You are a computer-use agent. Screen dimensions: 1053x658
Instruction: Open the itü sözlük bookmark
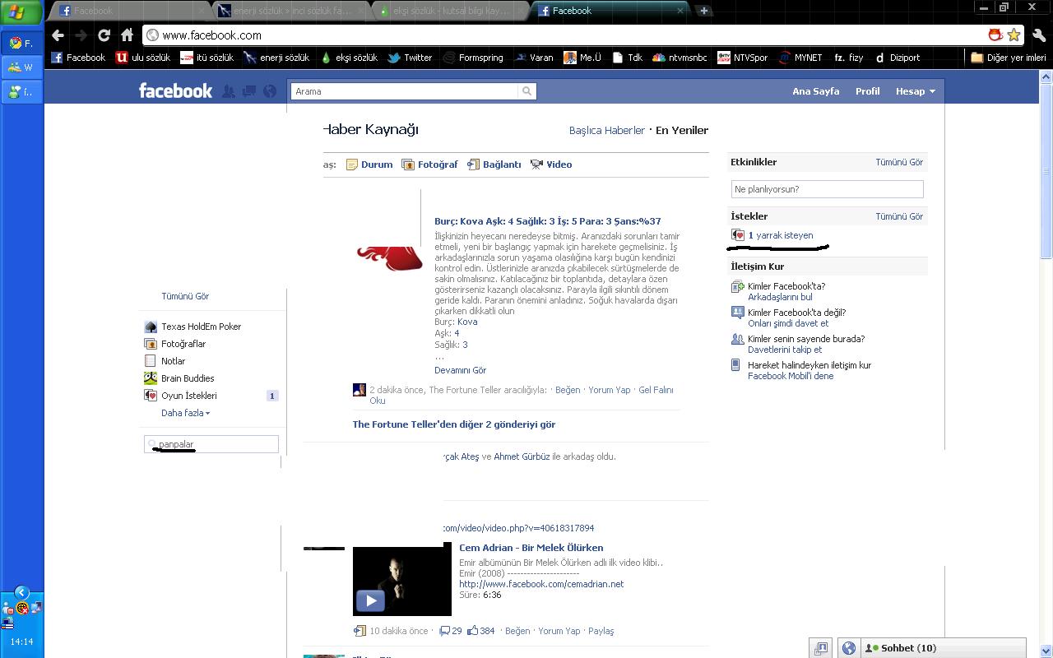(207, 58)
